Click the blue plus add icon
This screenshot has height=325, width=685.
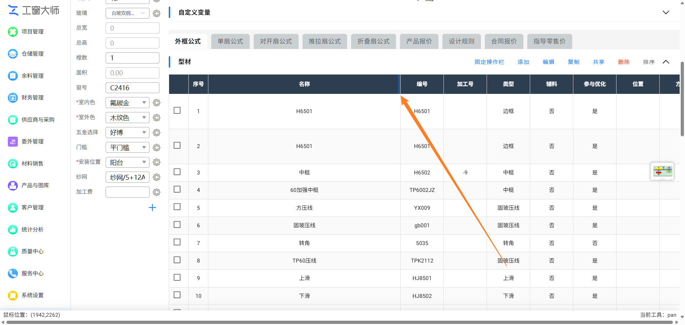click(x=152, y=208)
